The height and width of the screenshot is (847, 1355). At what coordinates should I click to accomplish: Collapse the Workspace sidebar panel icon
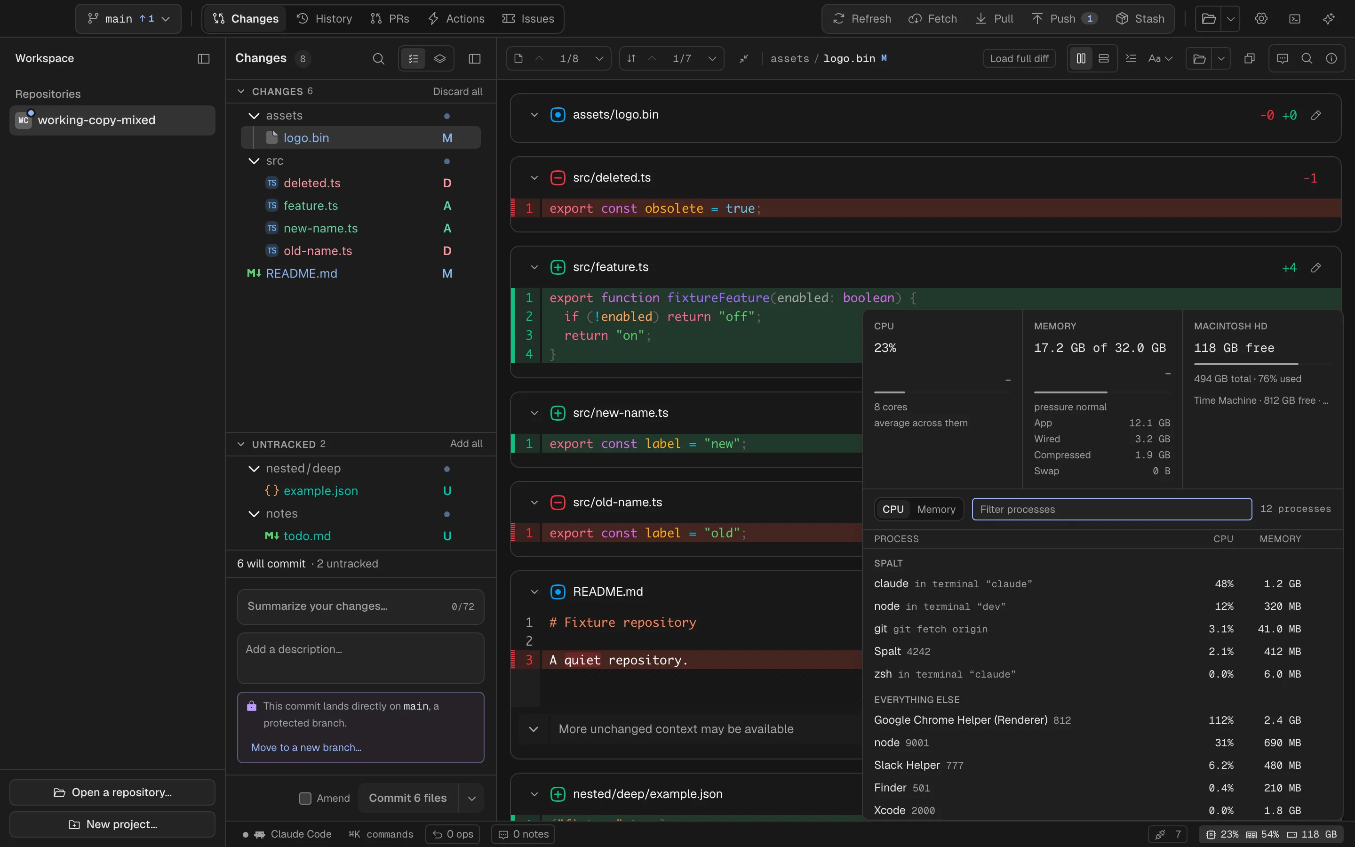point(204,59)
